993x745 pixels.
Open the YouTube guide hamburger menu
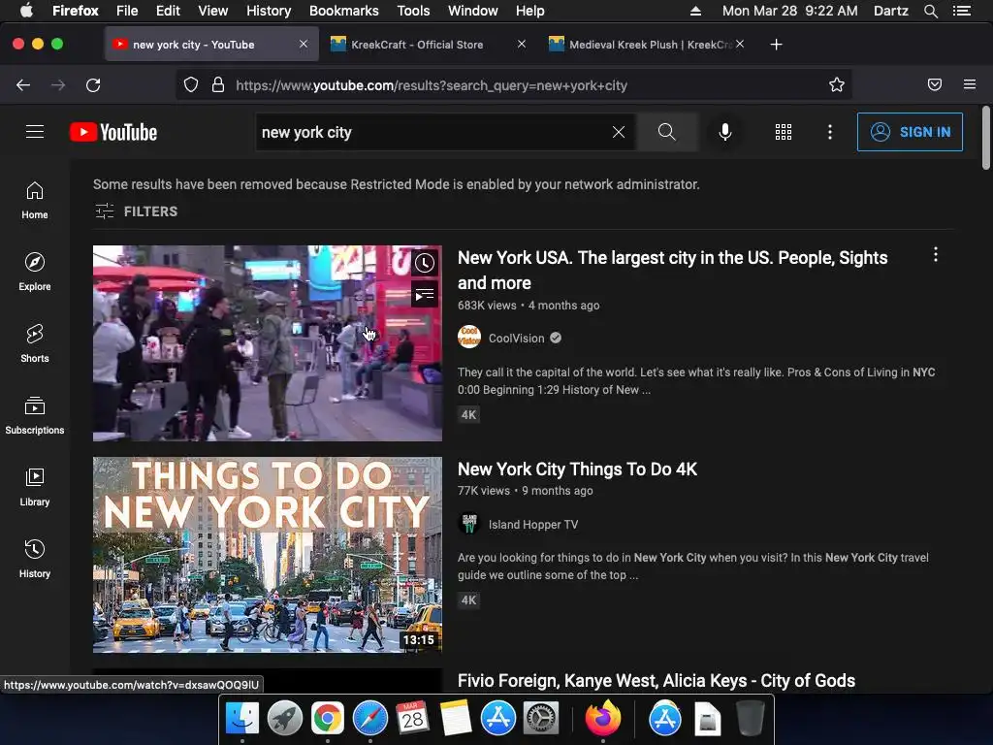[x=35, y=132]
